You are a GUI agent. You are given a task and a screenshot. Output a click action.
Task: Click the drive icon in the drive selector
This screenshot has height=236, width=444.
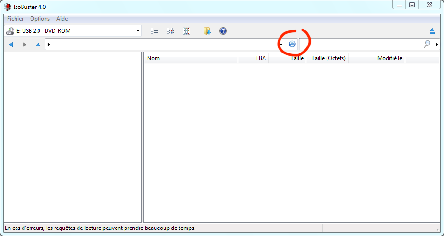[x=10, y=31]
